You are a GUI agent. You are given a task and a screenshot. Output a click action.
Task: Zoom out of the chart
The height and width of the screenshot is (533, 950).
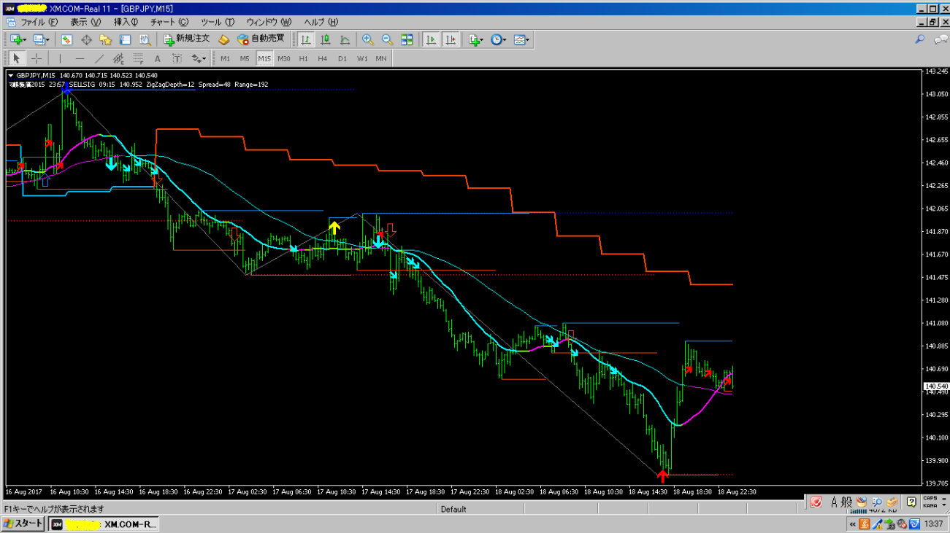coord(387,40)
